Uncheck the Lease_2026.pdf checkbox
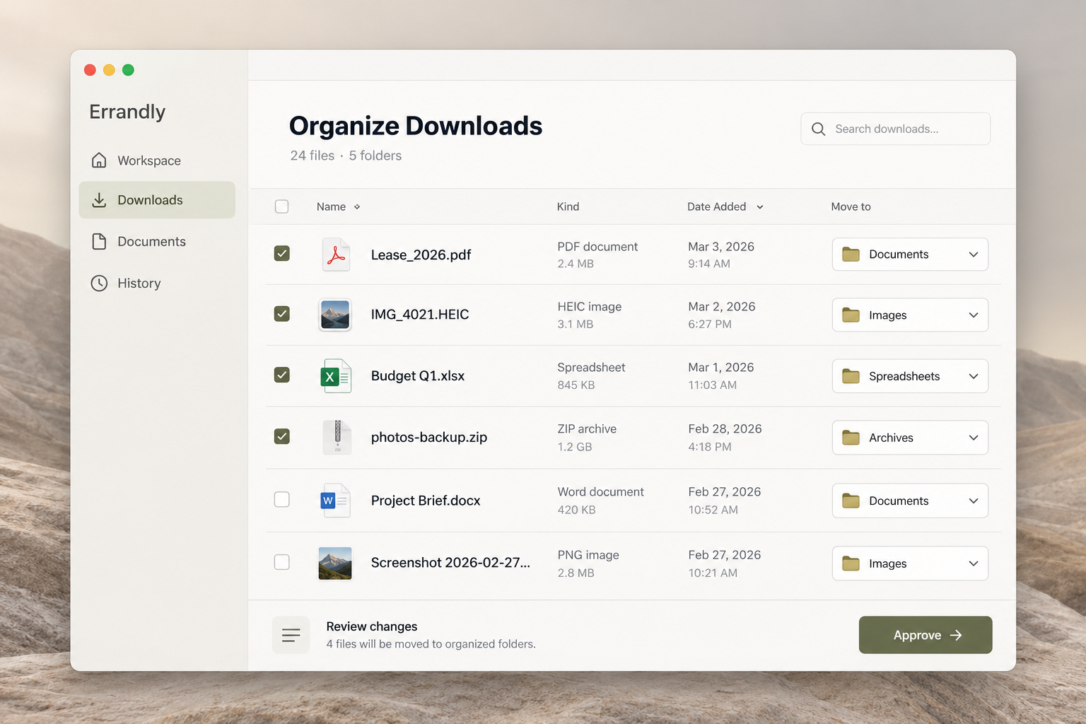This screenshot has width=1086, height=724. pyautogui.click(x=281, y=253)
